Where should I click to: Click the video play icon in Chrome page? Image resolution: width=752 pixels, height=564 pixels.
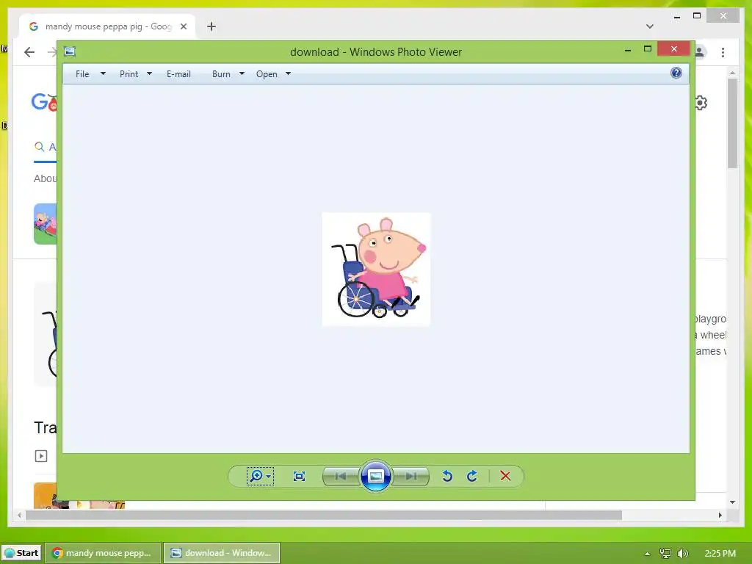[x=41, y=455]
